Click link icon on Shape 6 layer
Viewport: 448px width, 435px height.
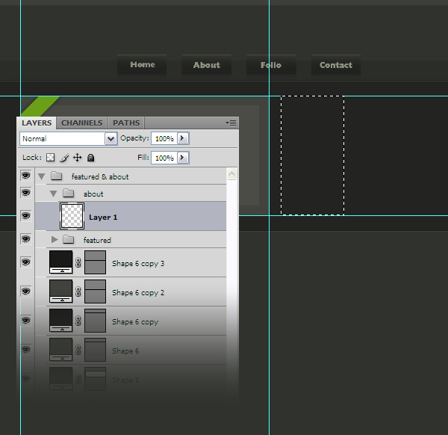(78, 350)
